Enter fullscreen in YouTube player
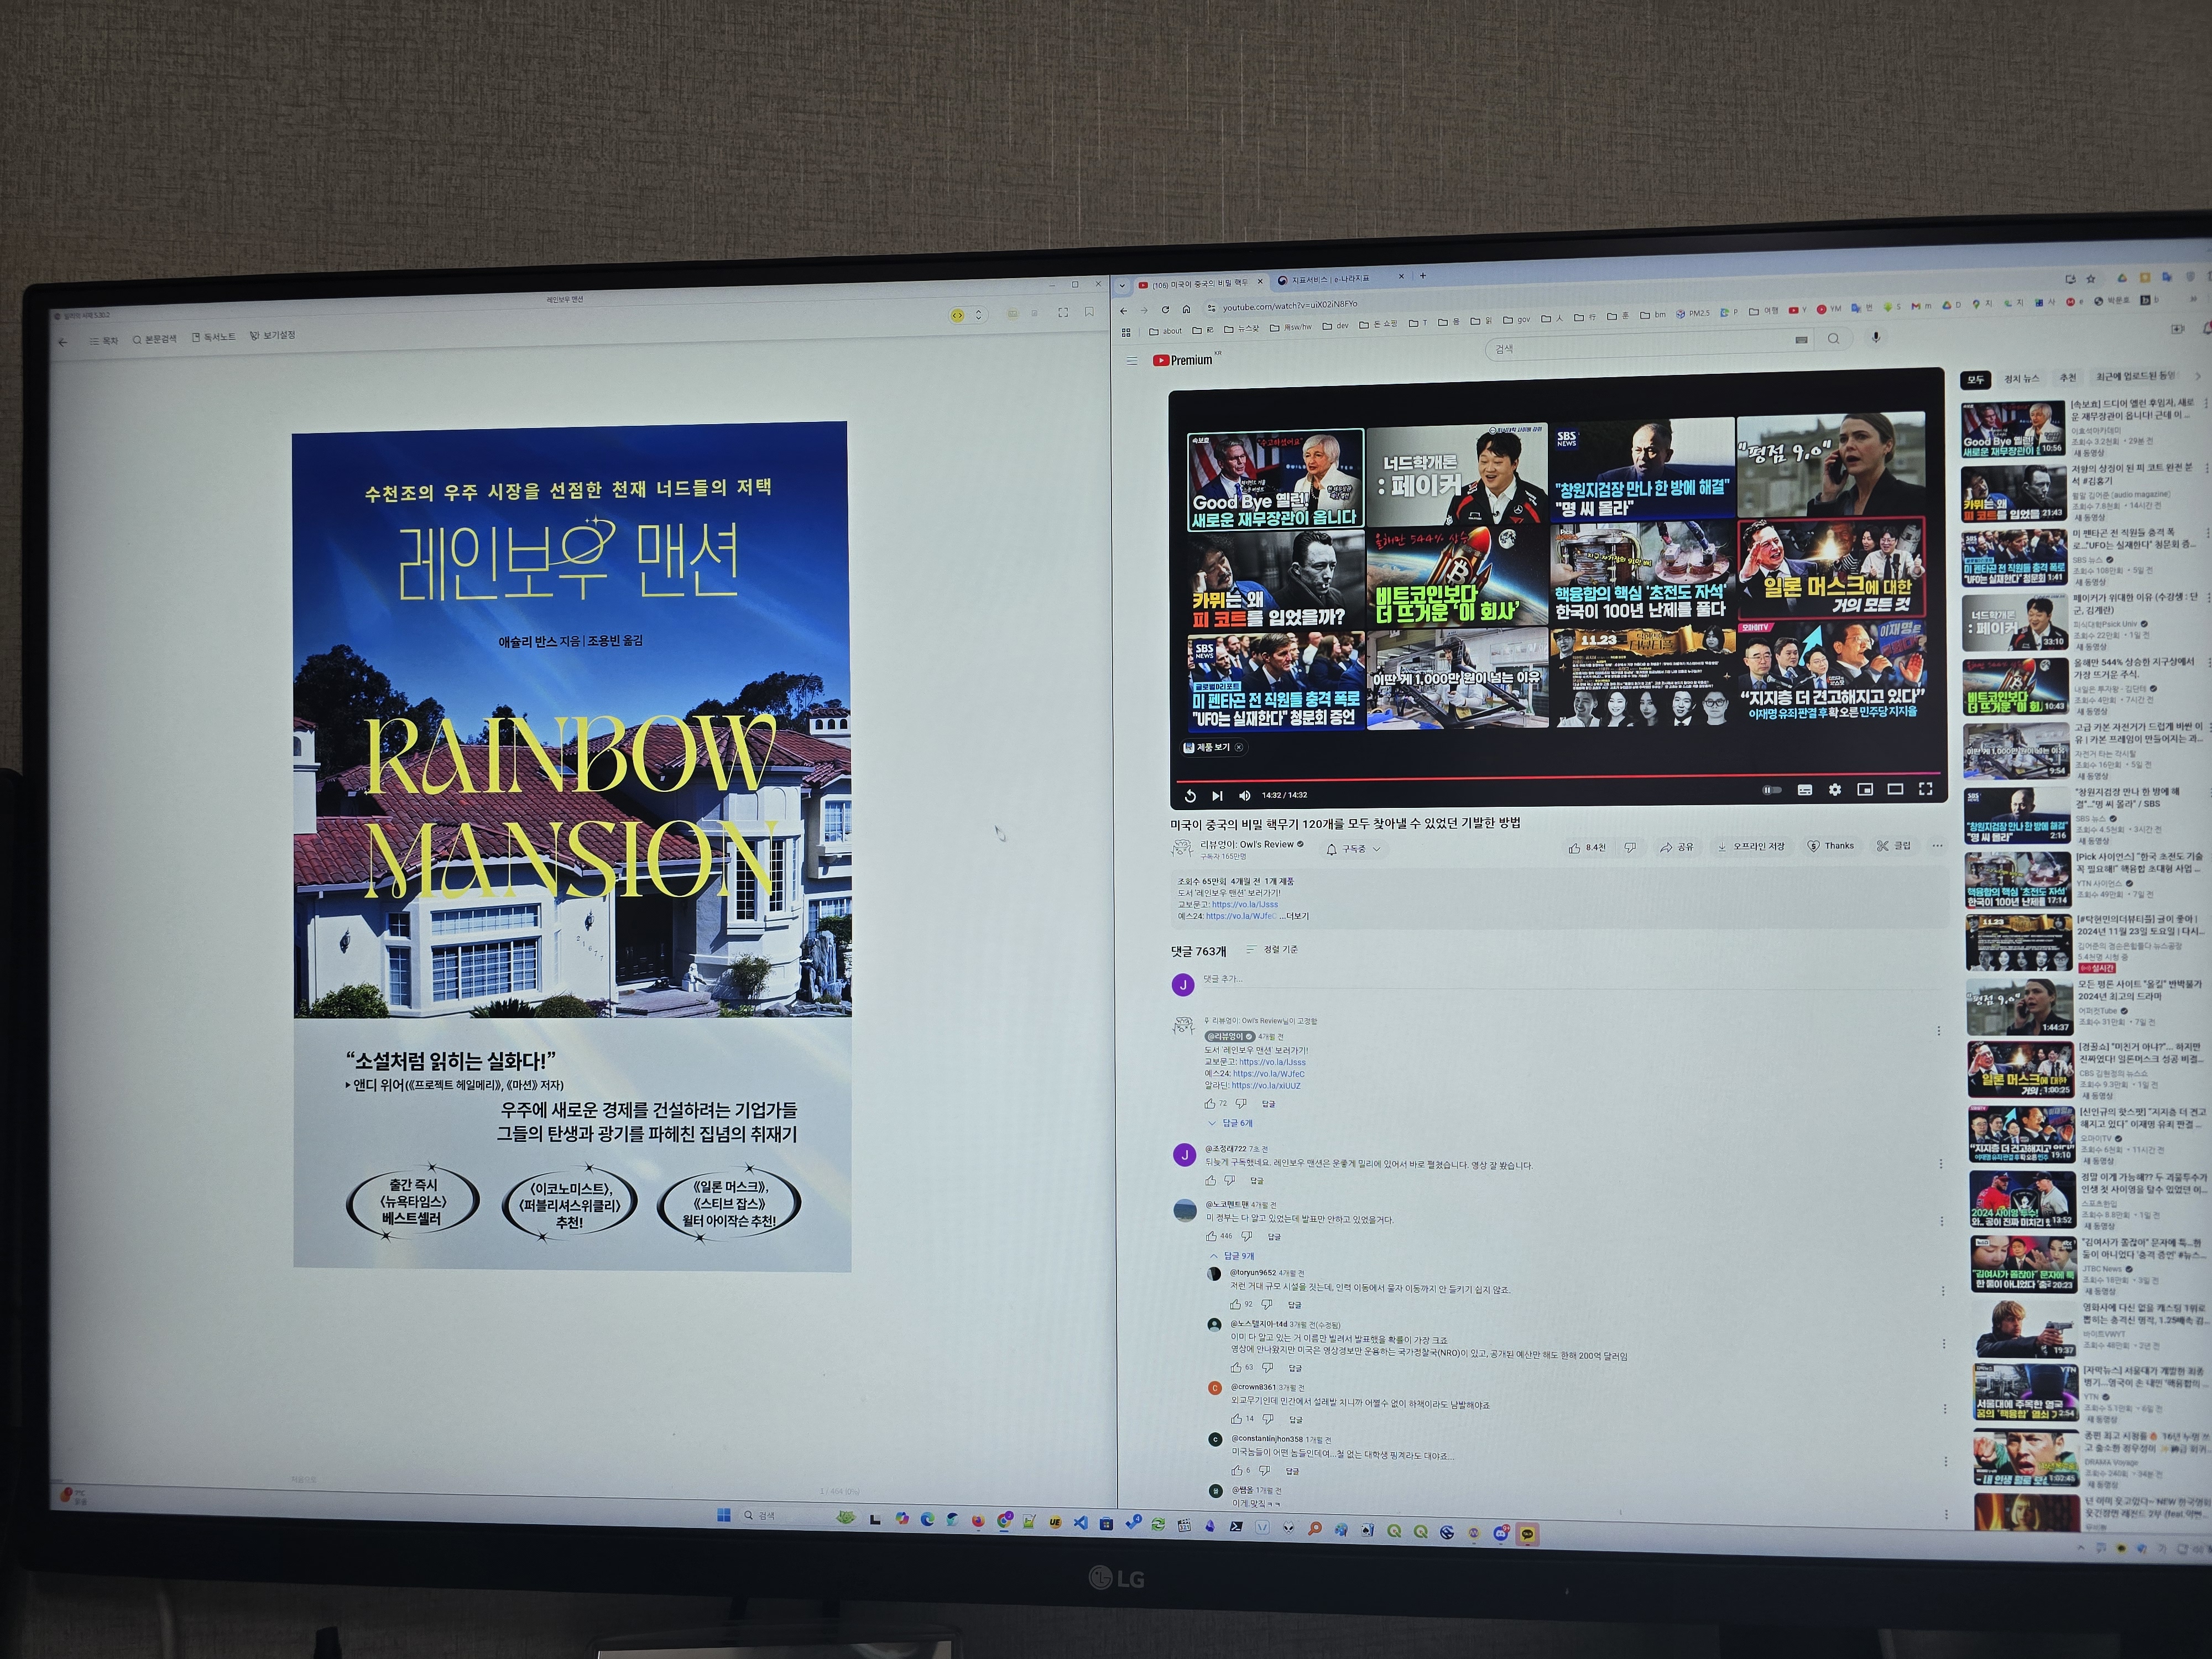This screenshot has height=1659, width=2212. tap(1925, 789)
